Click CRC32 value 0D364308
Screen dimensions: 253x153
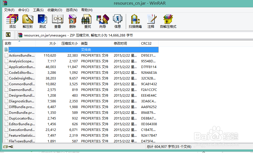click(x=149, y=124)
